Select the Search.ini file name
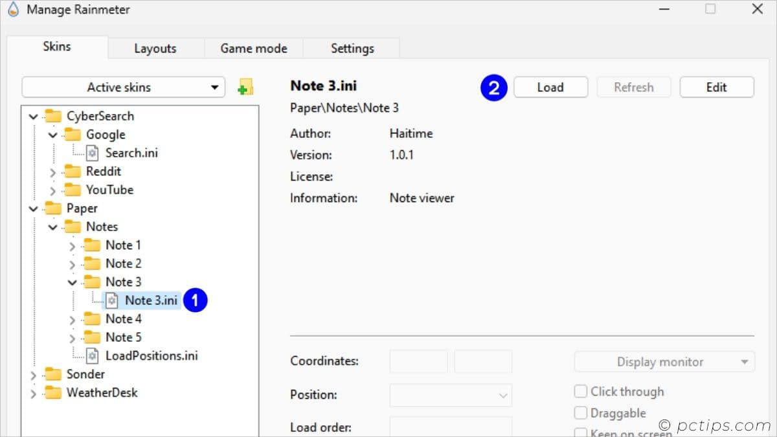Viewport: 777px width, 437px height. click(131, 153)
